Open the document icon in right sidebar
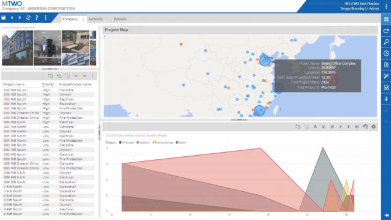This screenshot has width=391, height=220. pos(386,65)
